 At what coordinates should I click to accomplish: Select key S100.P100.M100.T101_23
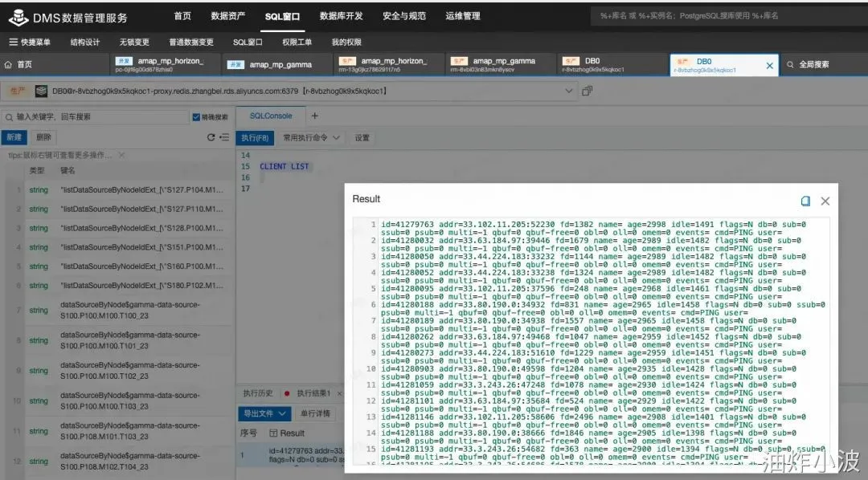118,340
